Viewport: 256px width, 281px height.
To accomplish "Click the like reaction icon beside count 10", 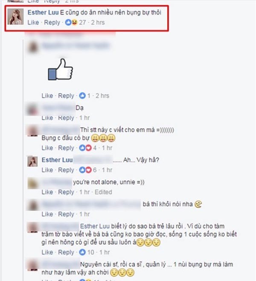I will pyautogui.click(x=82, y=252).
